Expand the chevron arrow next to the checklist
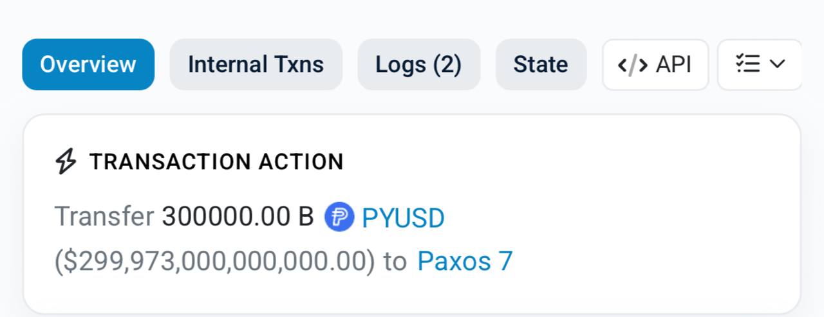The width and height of the screenshot is (824, 317). pos(778,64)
